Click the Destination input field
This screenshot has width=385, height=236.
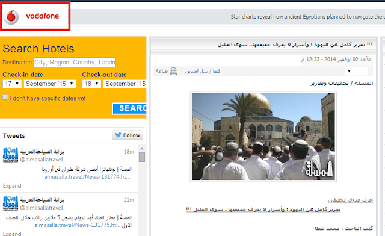click(75, 63)
